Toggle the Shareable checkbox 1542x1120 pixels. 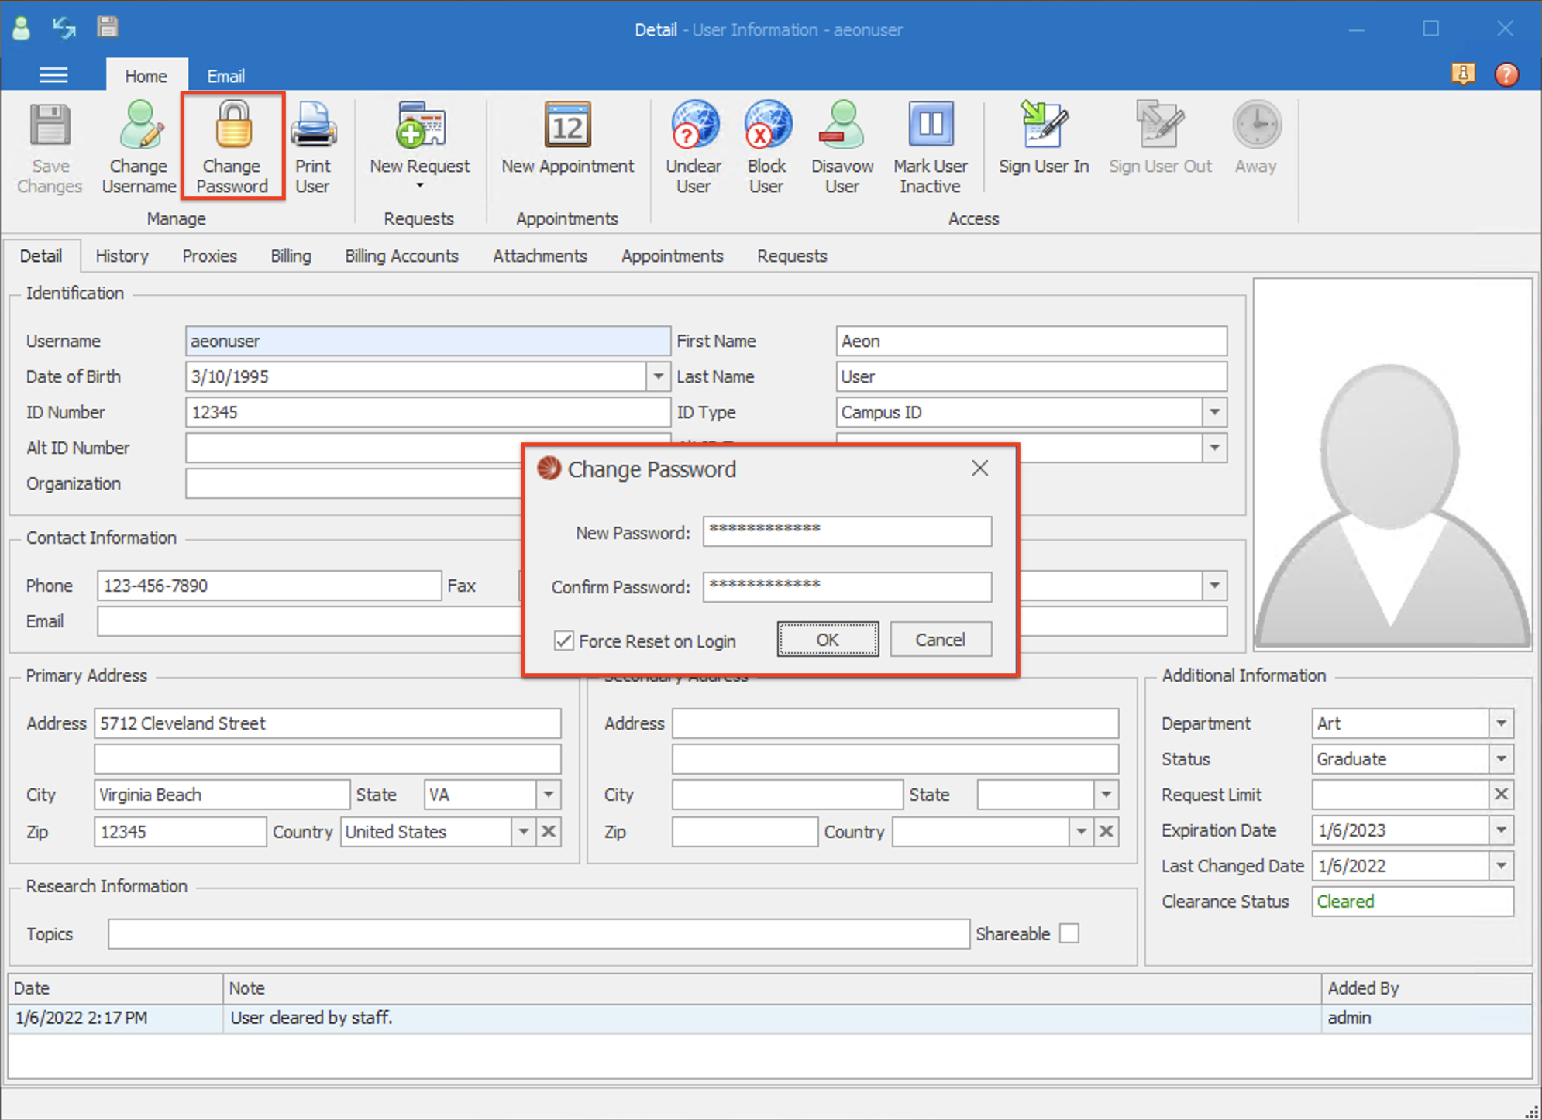pyautogui.click(x=1069, y=934)
